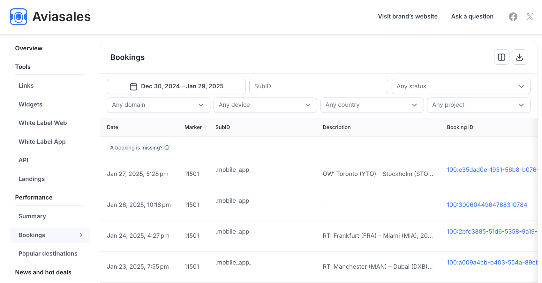Click 'A booking is missing?' button
This screenshot has height=283, width=542.
pyautogui.click(x=139, y=148)
